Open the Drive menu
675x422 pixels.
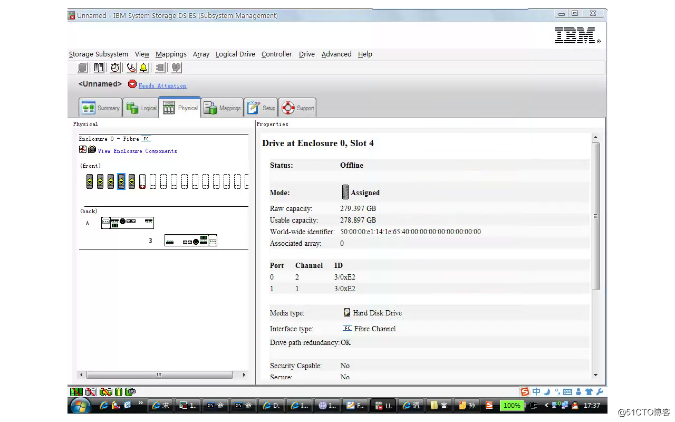point(307,54)
